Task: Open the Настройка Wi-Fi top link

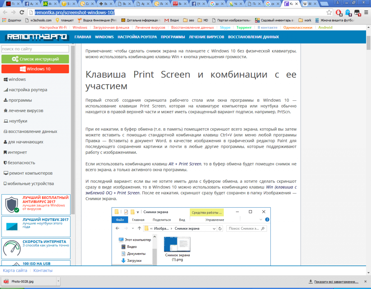Action: click(x=53, y=28)
